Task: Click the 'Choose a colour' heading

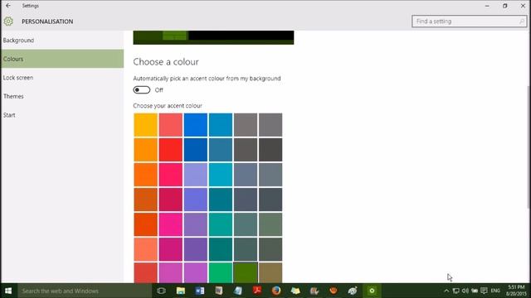Action: point(166,62)
